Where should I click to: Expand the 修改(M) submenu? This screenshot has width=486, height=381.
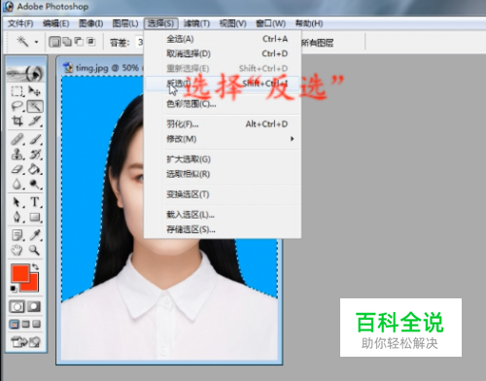[x=223, y=139]
